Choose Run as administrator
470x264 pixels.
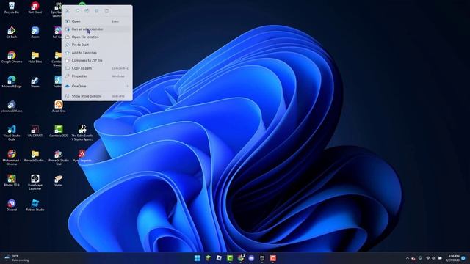[97, 29]
